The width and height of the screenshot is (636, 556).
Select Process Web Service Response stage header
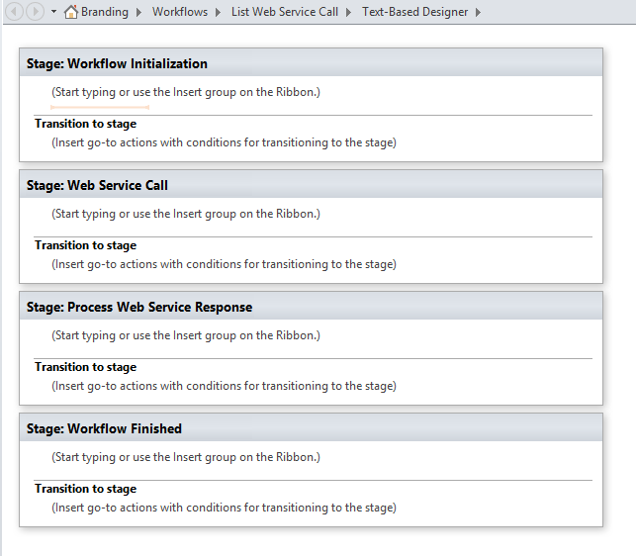pyautogui.click(x=139, y=307)
